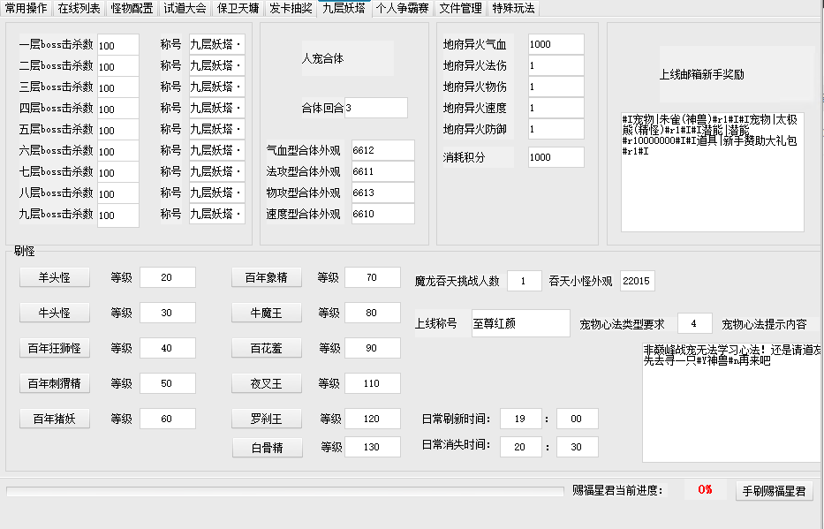Open the 怪物配置 tab
Screen dimensions: 824x529
coord(132,9)
